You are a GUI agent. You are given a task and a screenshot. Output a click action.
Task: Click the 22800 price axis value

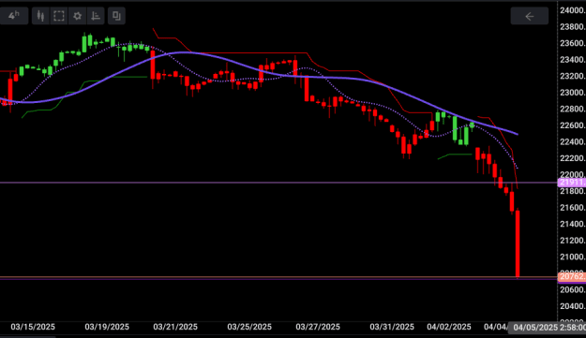coord(573,109)
